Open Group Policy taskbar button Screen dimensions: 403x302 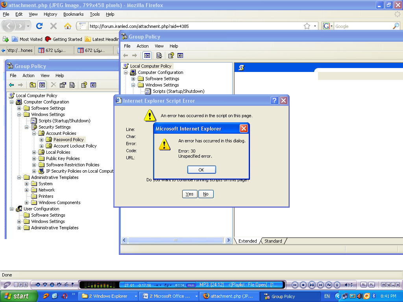[x=290, y=296]
